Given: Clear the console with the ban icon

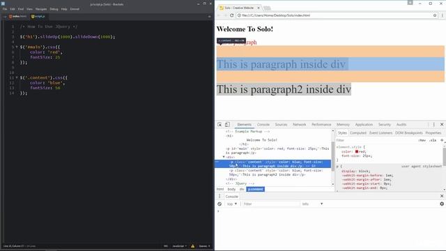Looking at the screenshot, I should coord(220,204).
